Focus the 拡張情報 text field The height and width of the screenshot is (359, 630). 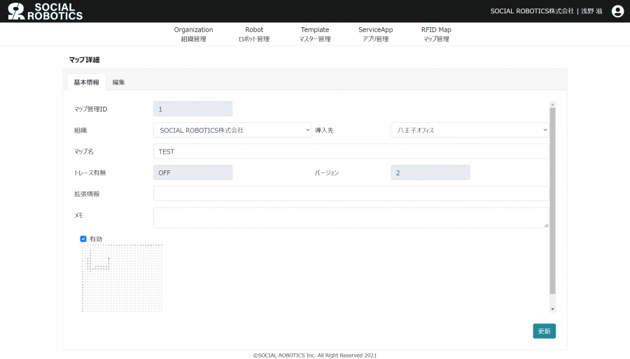click(x=351, y=193)
